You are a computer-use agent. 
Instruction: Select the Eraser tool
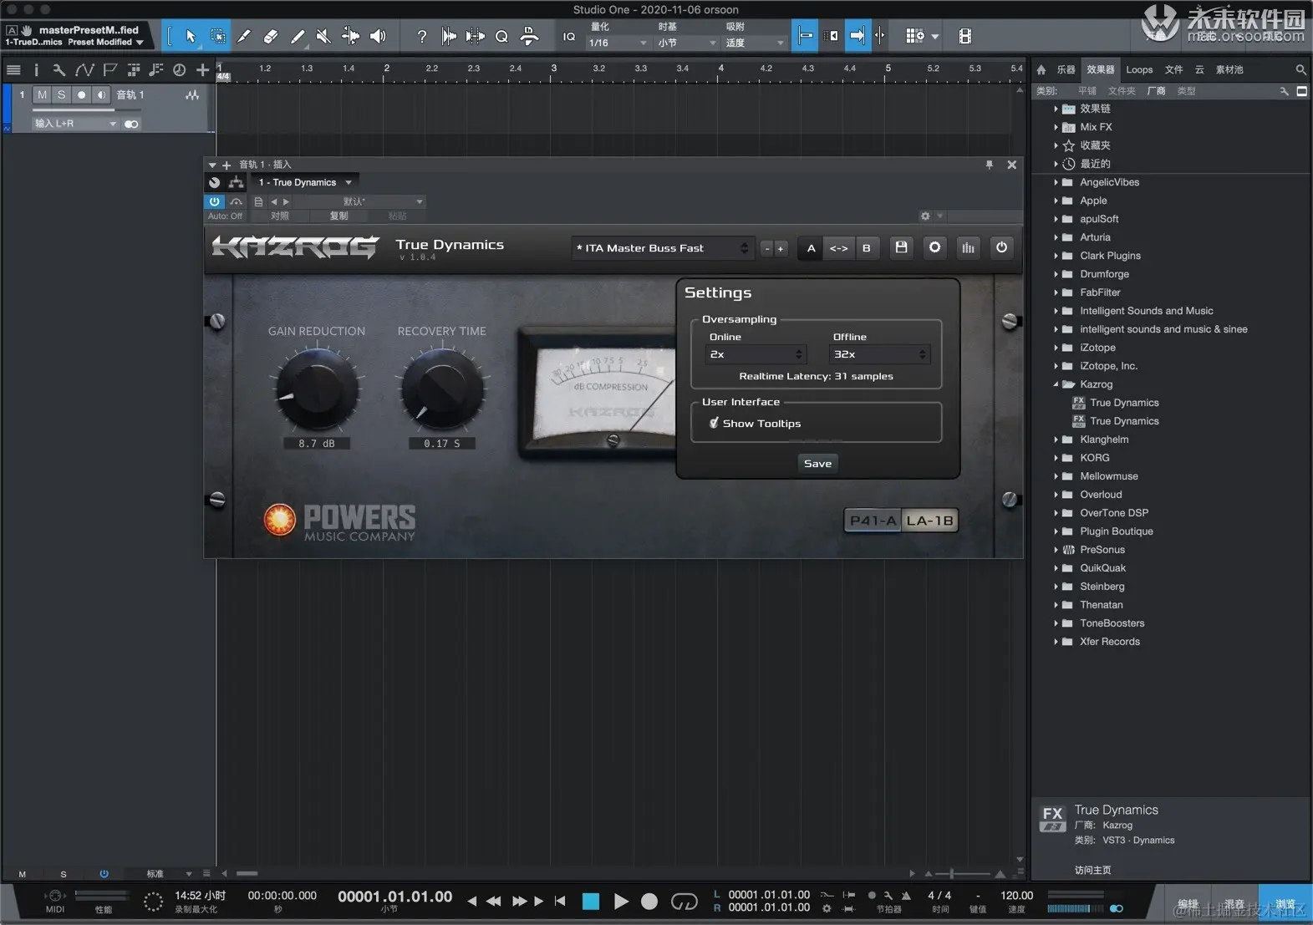[271, 36]
